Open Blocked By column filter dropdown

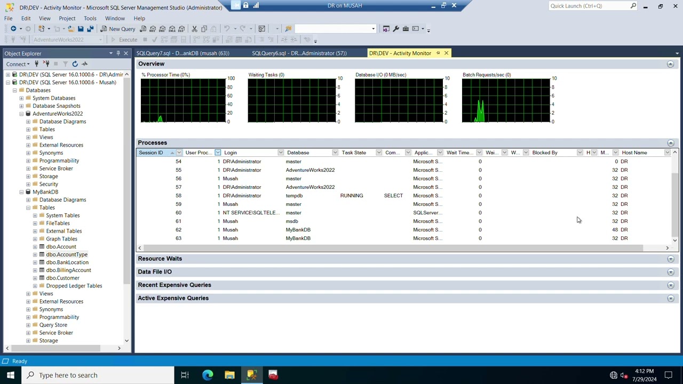tap(579, 153)
